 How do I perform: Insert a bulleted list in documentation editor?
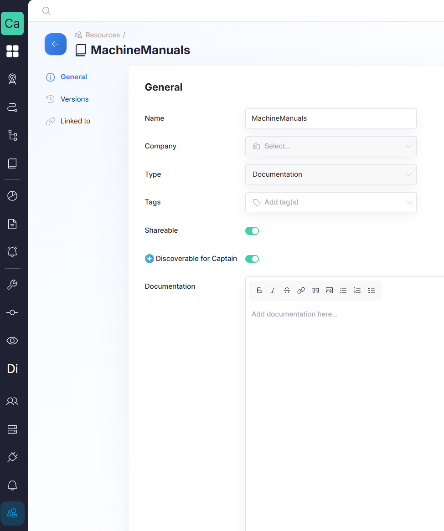point(343,290)
